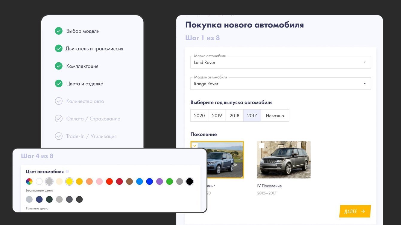
Task: Click the green checkmark beside Цвета и отделка
Action: pyautogui.click(x=59, y=84)
